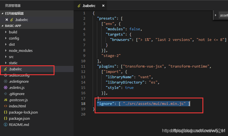Collapse the open editors section arrow
Viewport: 228px width, 136px height.
(2, 13)
